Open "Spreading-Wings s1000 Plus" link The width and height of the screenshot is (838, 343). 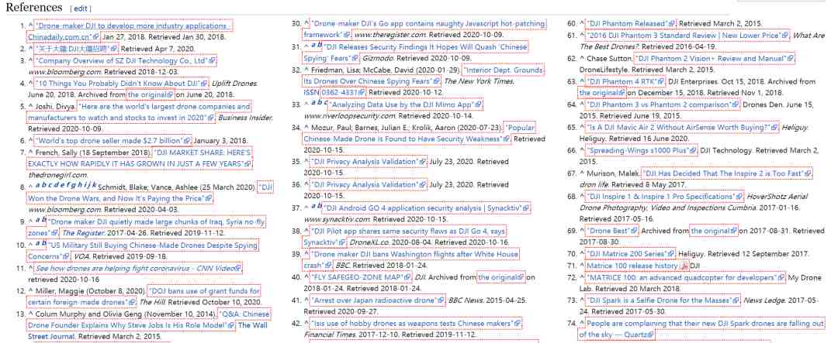click(642, 150)
